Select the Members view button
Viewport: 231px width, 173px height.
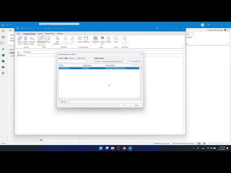coord(41,40)
